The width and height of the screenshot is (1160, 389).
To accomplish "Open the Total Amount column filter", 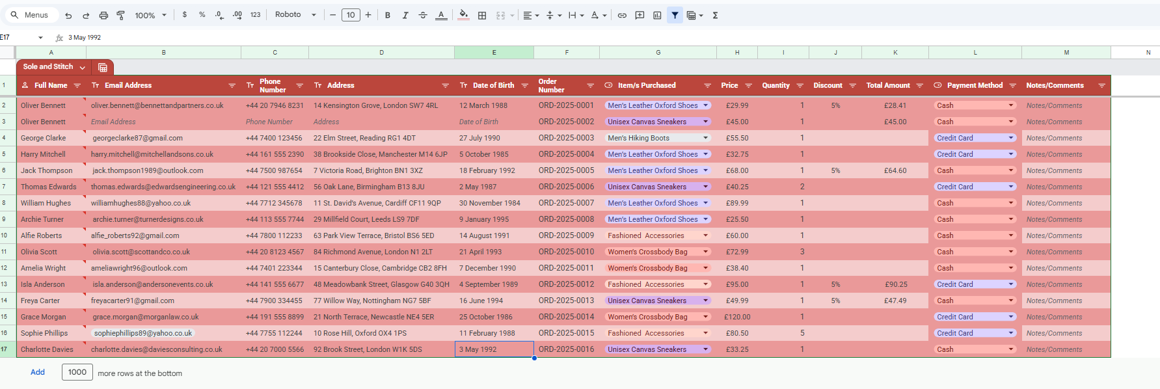I will (x=919, y=85).
